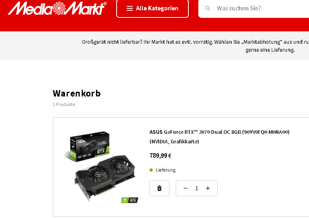
Task: Click the GeForce RTX badge under the image
Action: pyautogui.click(x=130, y=200)
